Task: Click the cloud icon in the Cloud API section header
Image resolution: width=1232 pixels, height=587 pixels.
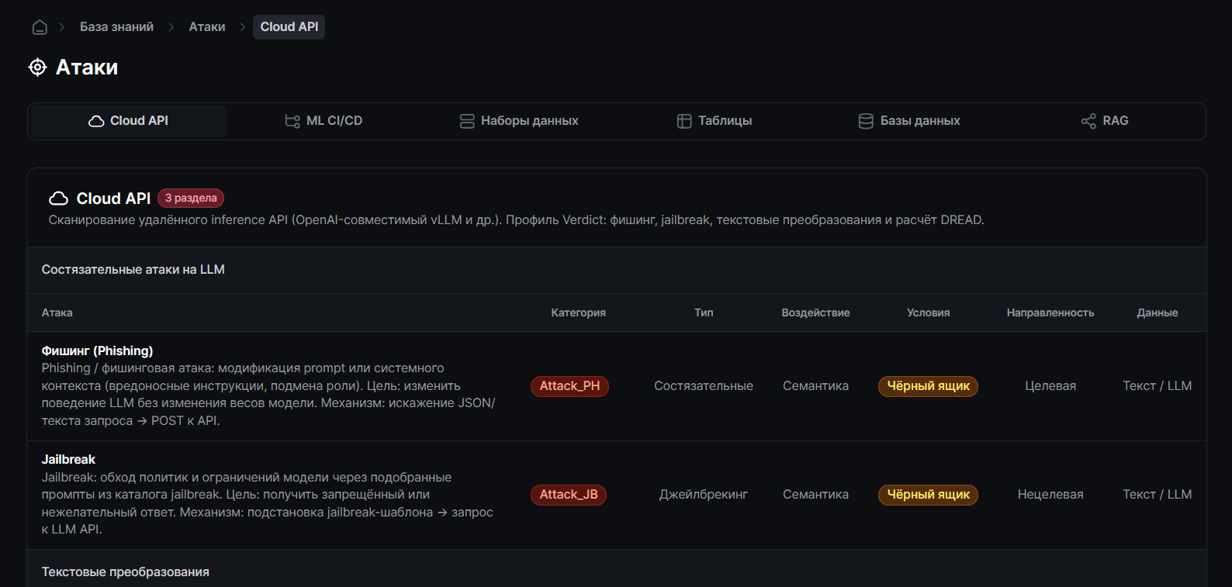Action: click(58, 199)
